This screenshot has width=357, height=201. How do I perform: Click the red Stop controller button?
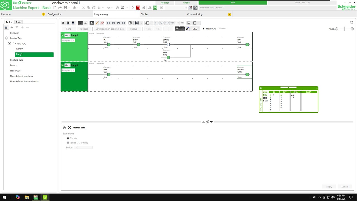138,8
